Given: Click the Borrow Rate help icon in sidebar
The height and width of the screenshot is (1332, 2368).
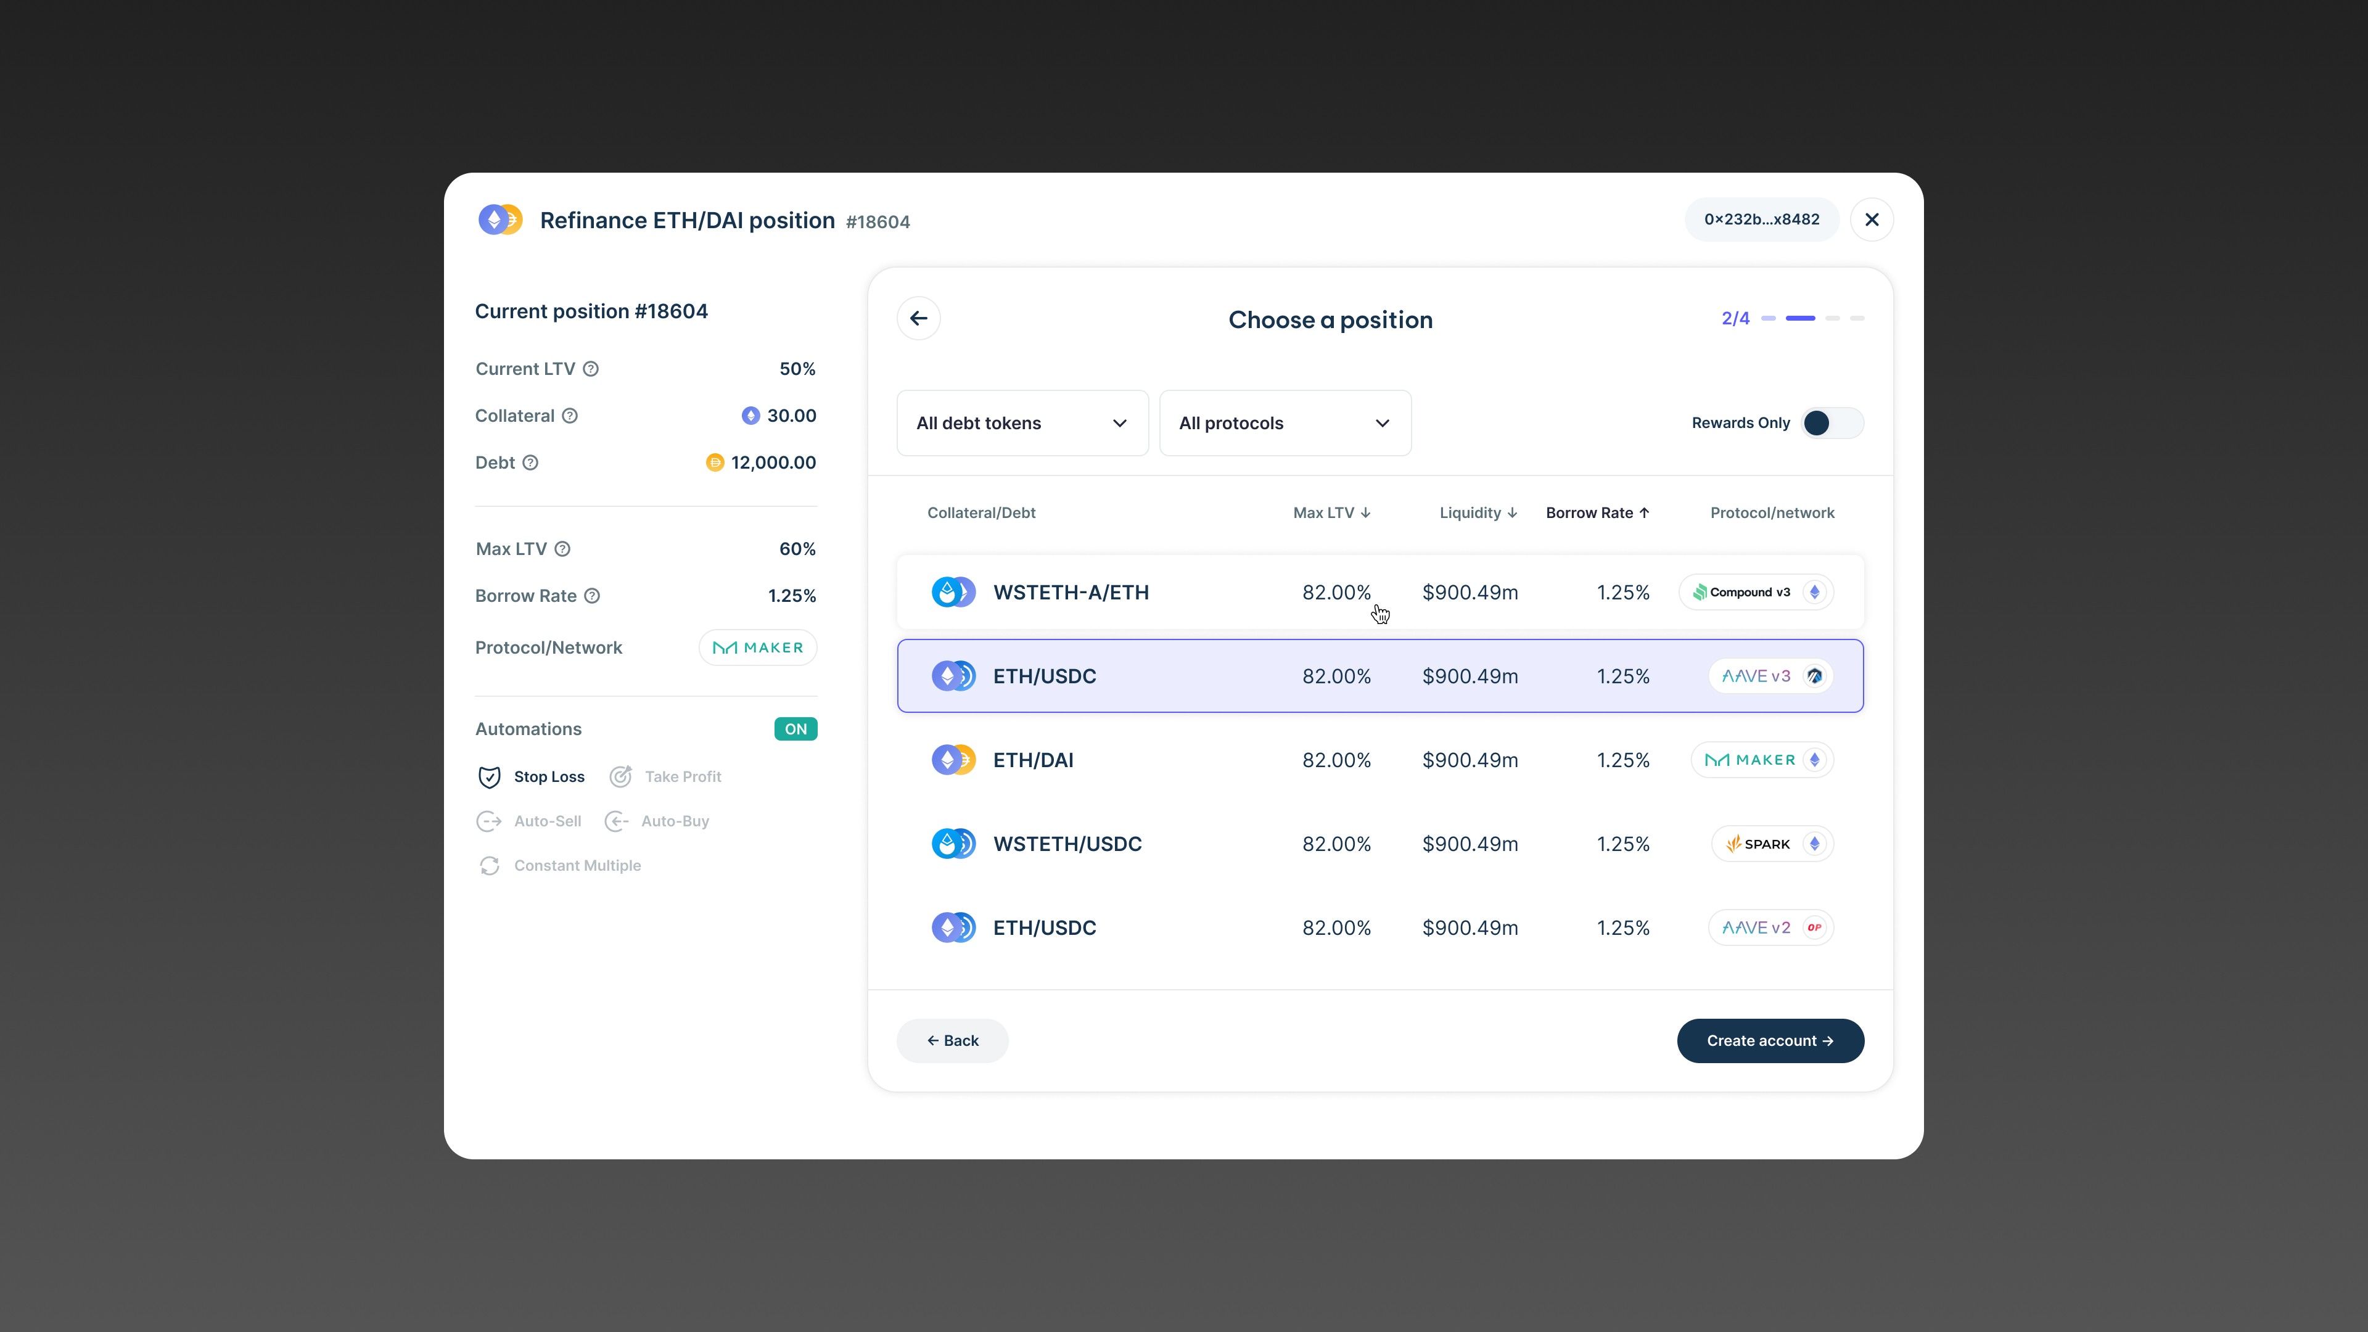Looking at the screenshot, I should tap(593, 596).
